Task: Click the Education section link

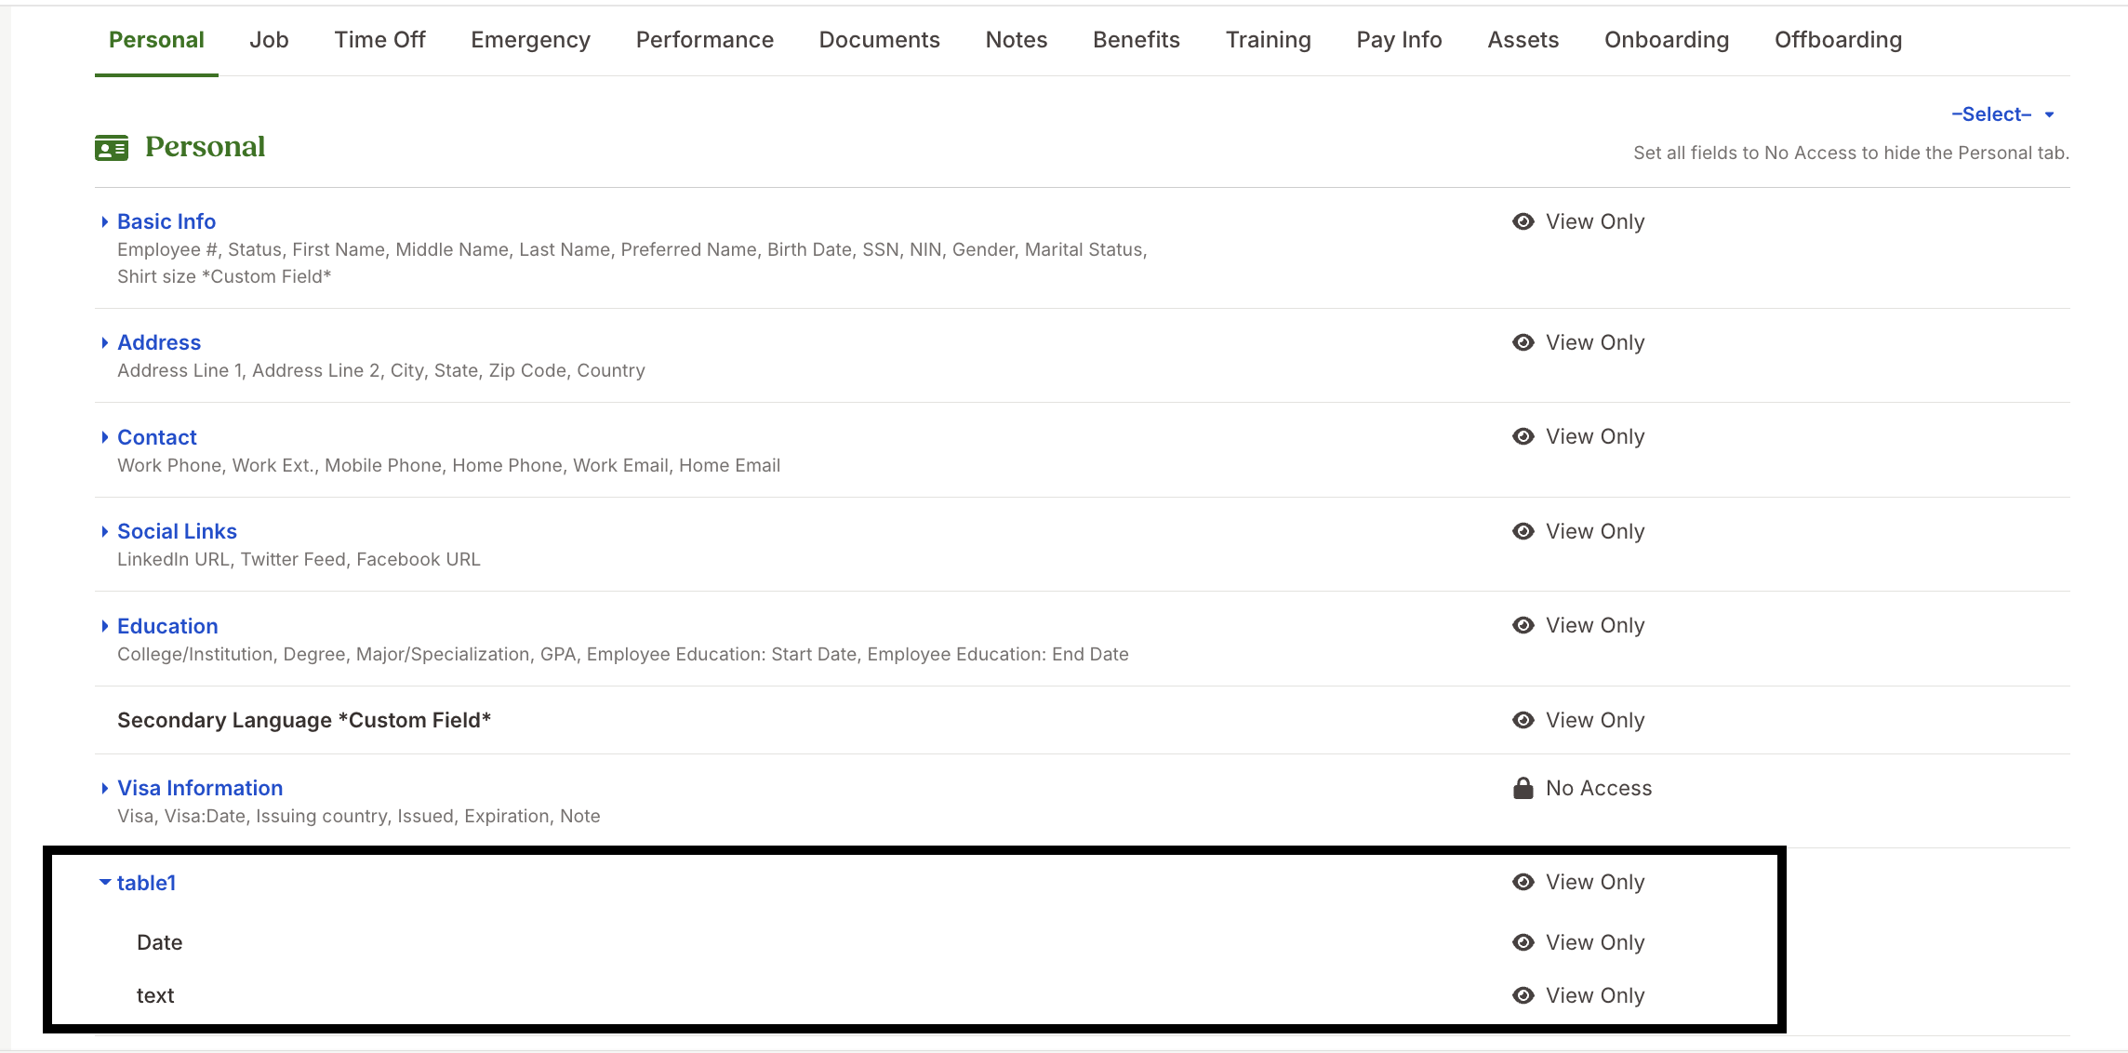Action: (x=167, y=625)
